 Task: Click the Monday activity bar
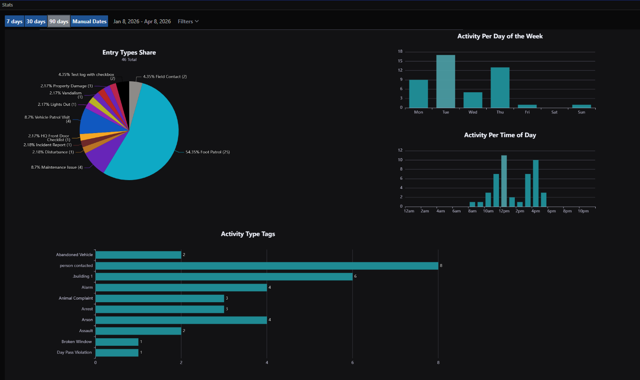(418, 94)
